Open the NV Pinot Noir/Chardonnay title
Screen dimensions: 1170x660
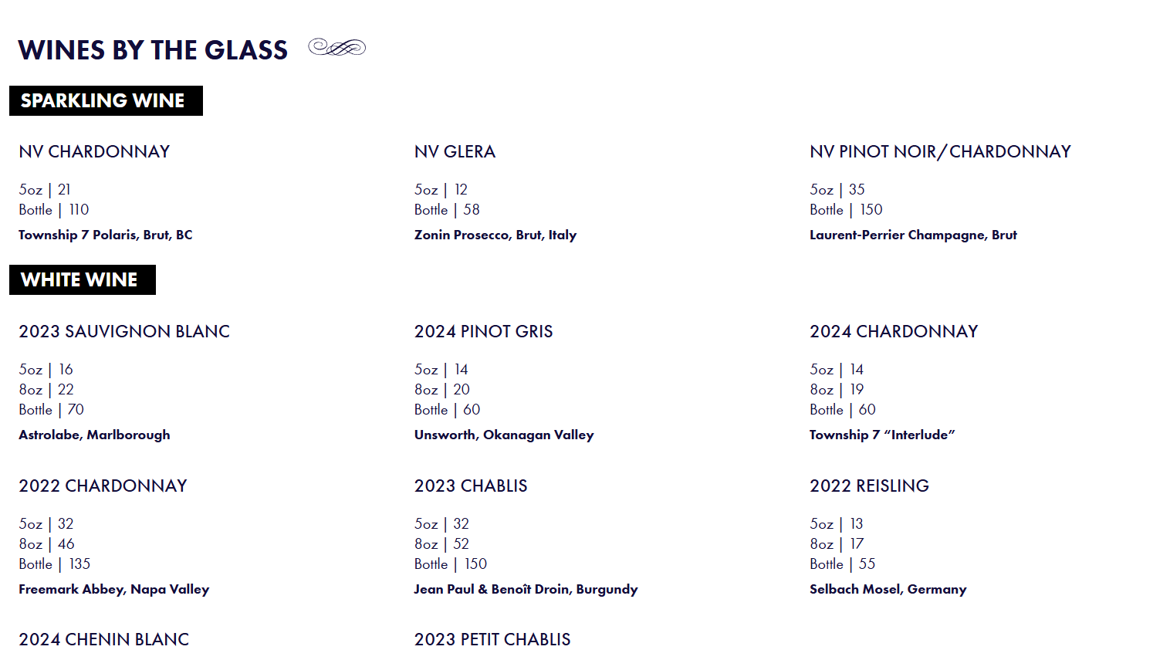[x=940, y=152]
